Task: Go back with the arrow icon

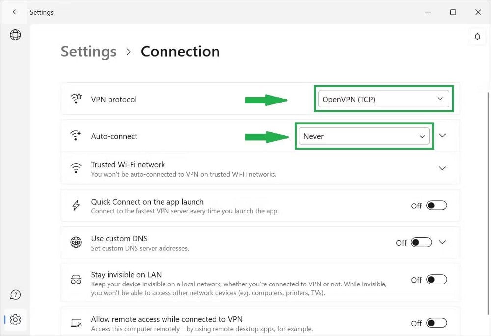Action: click(x=15, y=12)
